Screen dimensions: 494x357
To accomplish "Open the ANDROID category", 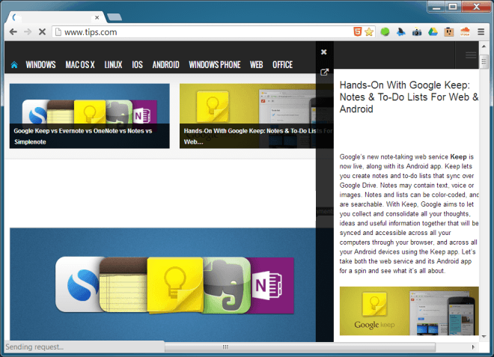I will 165,65.
